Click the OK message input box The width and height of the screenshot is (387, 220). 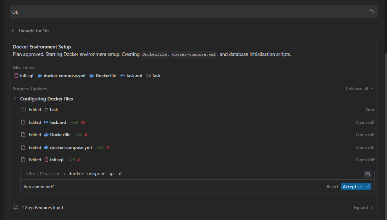[x=193, y=12]
